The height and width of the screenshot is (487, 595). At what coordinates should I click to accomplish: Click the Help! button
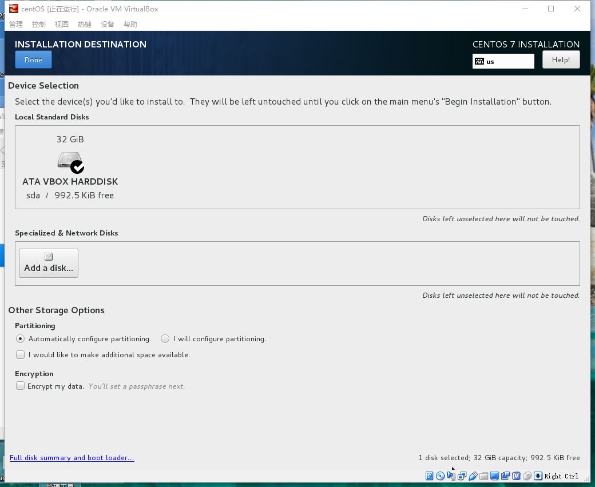coord(561,60)
